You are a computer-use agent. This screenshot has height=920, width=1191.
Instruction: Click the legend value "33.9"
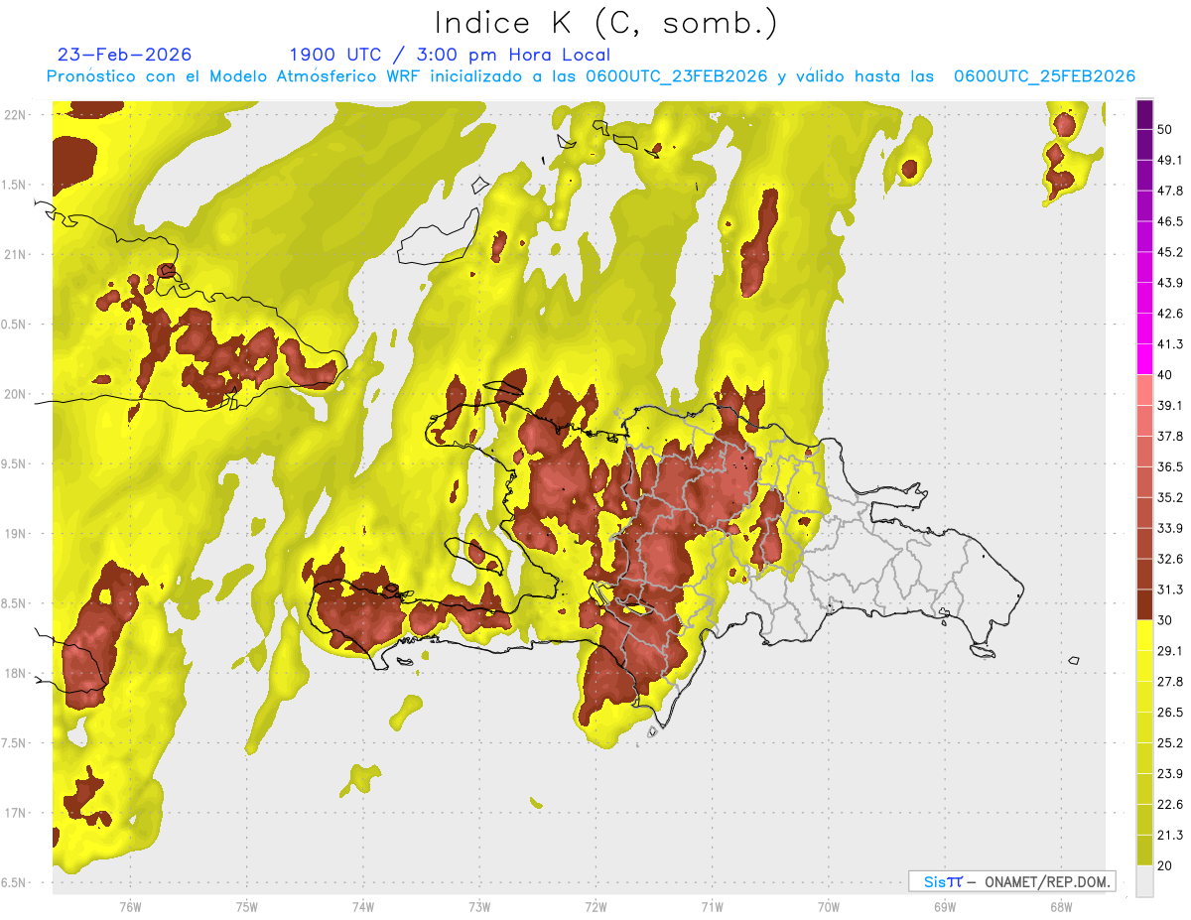click(x=1170, y=528)
